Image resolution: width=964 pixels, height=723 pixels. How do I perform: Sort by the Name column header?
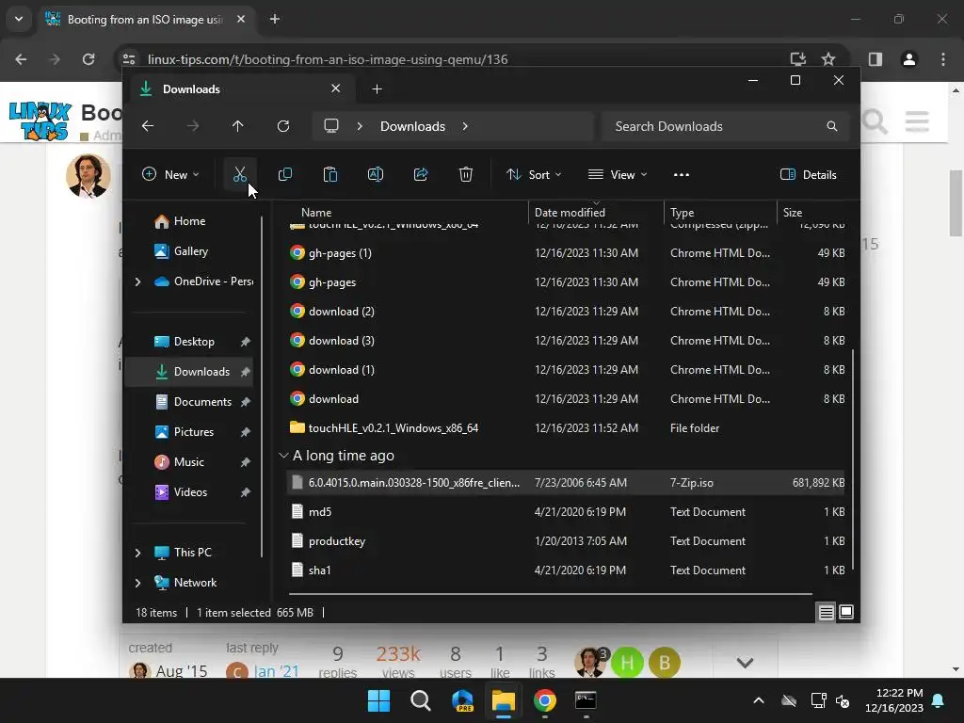407,213
